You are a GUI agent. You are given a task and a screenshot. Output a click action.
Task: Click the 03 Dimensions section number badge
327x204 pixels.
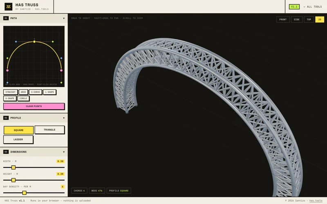[x=6, y=152]
